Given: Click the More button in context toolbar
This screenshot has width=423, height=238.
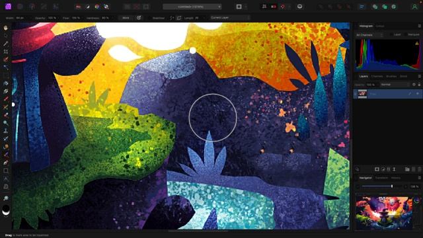Looking at the screenshot, I should point(126,18).
